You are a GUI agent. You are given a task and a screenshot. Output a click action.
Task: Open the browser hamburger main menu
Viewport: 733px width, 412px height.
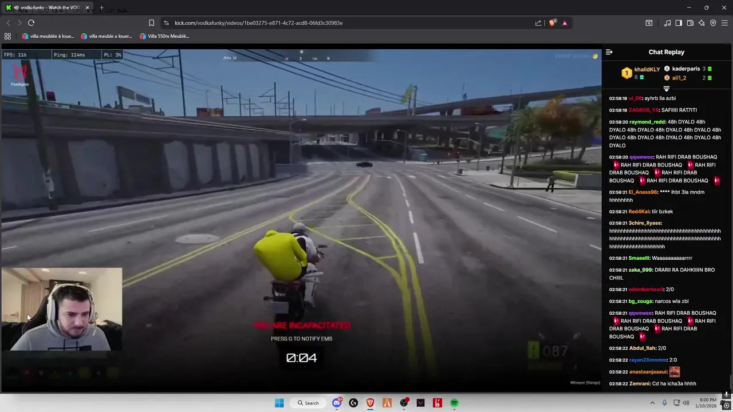click(725, 23)
